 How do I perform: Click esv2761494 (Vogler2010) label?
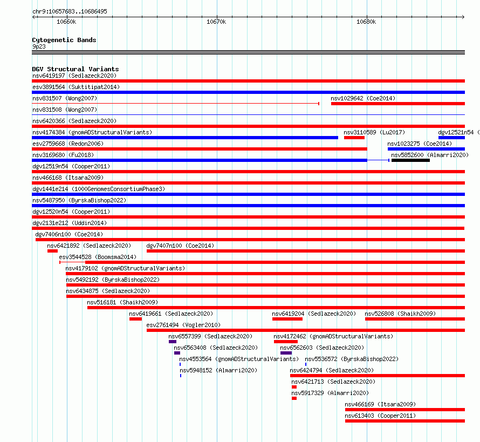(183, 325)
